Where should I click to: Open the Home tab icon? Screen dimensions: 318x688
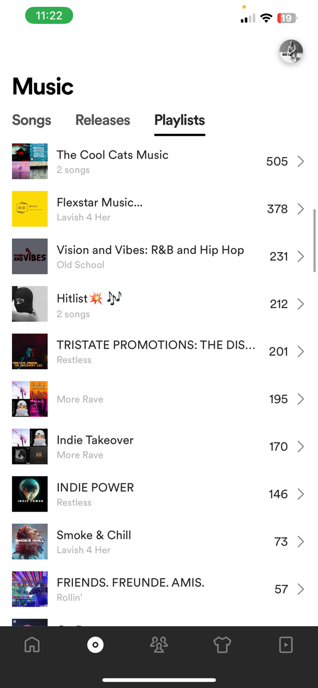pyautogui.click(x=32, y=645)
